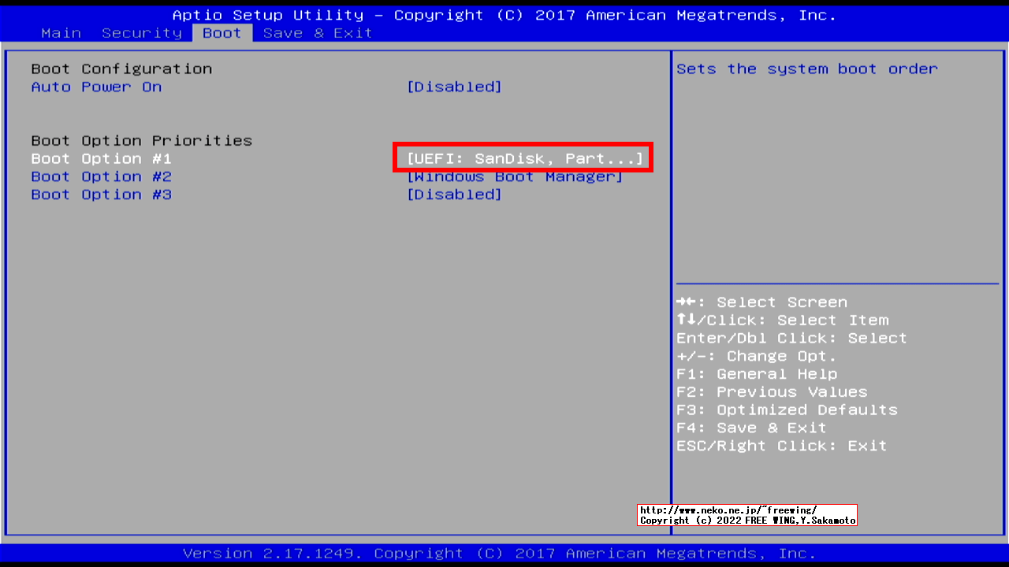
Task: Change Boot Option #3 Disabled value
Action: pyautogui.click(x=454, y=195)
